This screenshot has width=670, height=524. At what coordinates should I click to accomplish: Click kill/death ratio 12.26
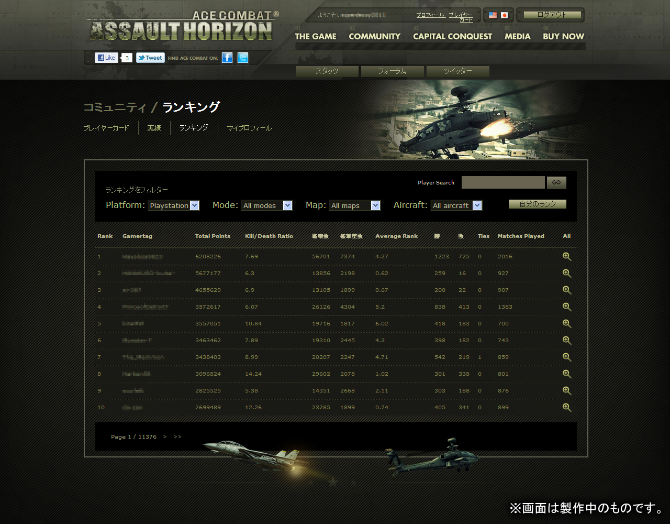253,408
